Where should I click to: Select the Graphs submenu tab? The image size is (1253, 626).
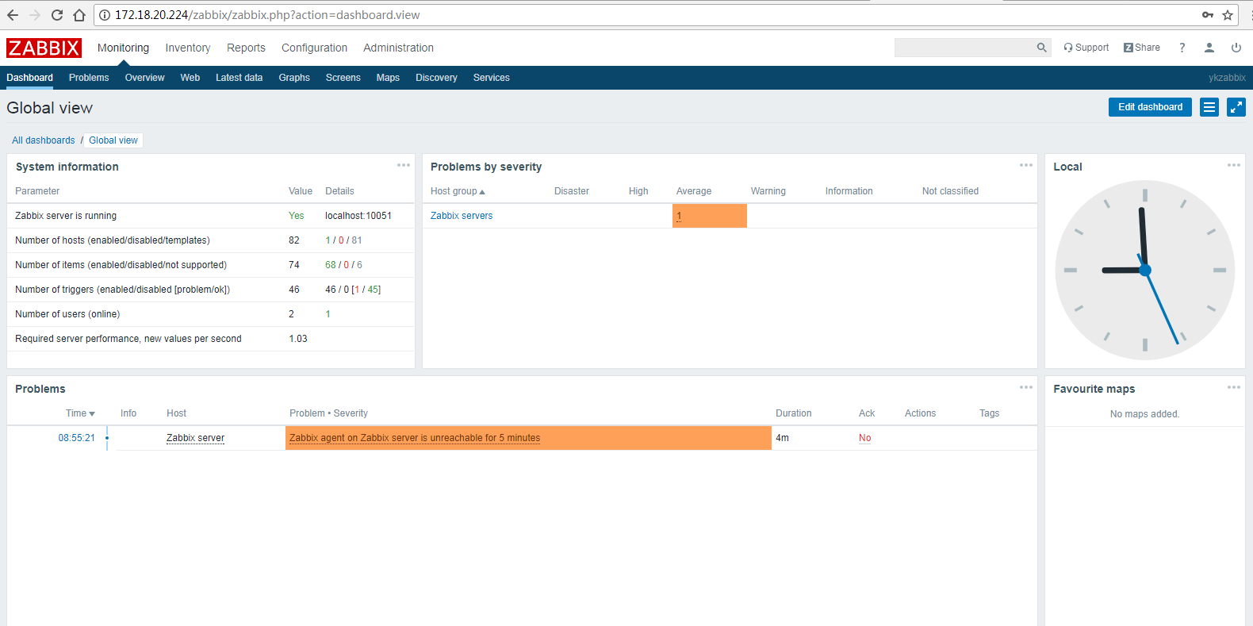pos(294,78)
